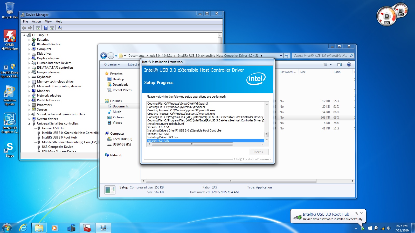415x233 pixels.
Task: Select Skype desktop shortcut
Action: coord(10,150)
